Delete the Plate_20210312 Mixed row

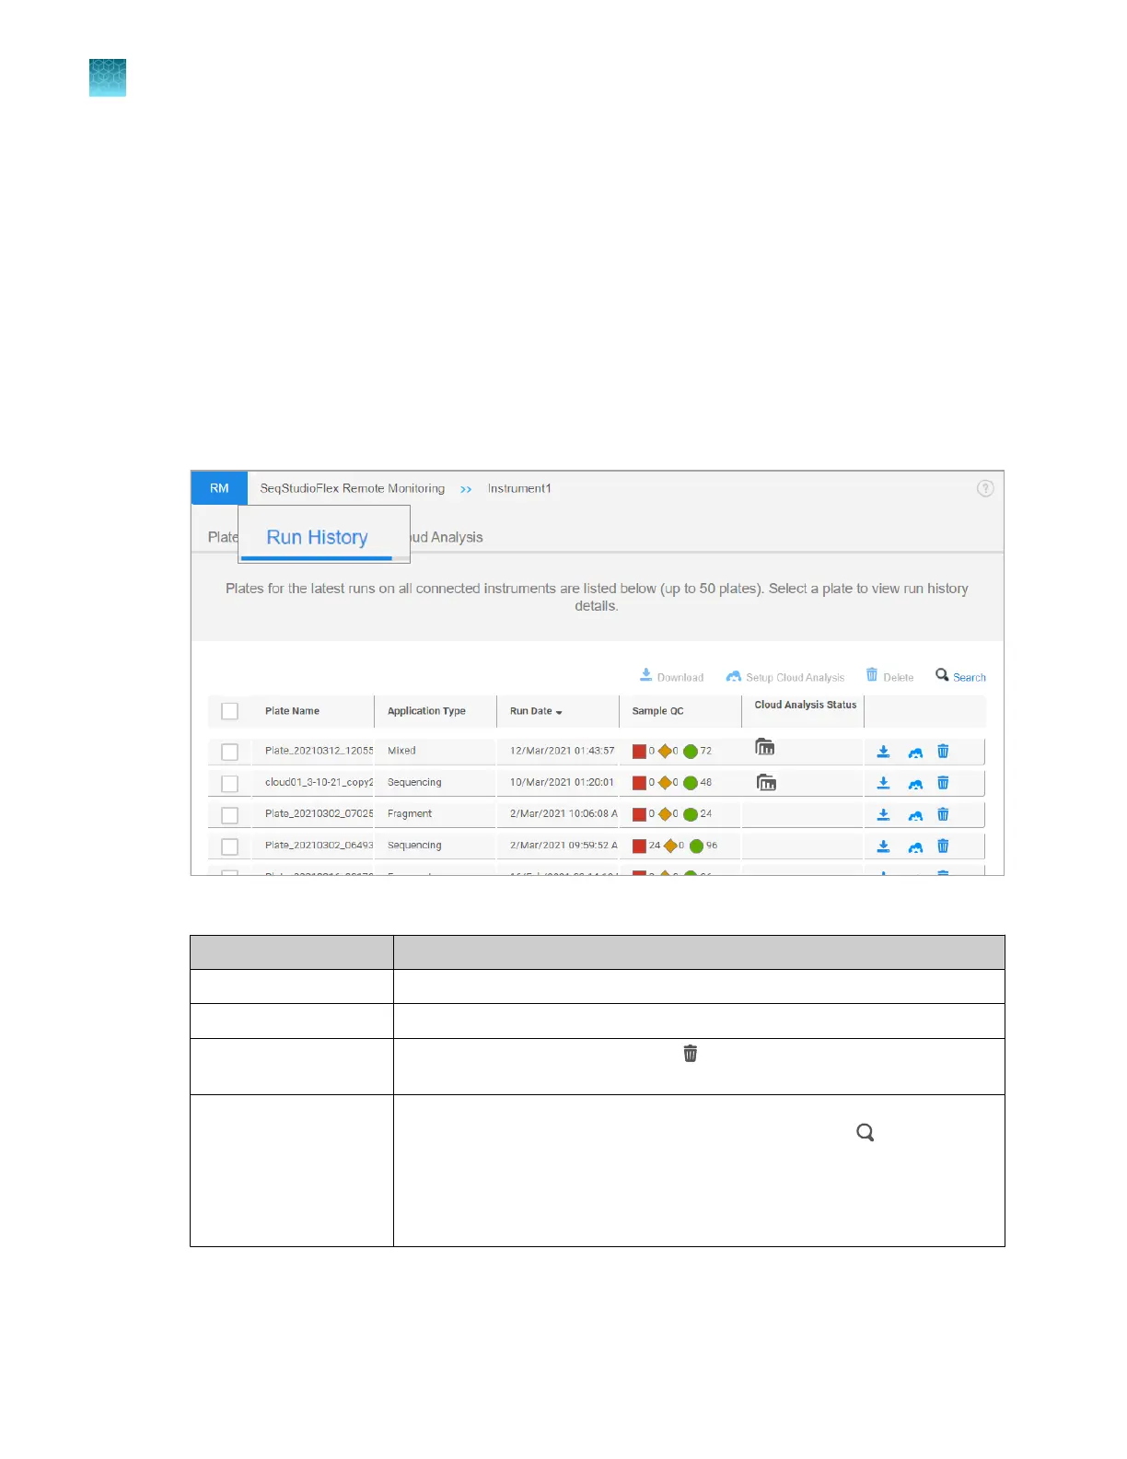point(943,752)
